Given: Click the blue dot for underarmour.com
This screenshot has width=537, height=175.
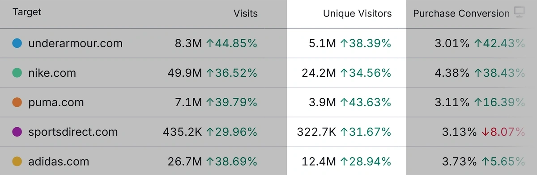Looking at the screenshot, I should point(17,43).
